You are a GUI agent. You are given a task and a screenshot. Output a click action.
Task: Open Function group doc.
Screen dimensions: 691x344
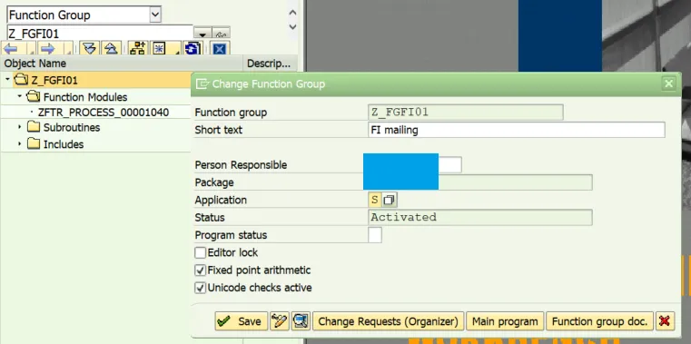600,321
